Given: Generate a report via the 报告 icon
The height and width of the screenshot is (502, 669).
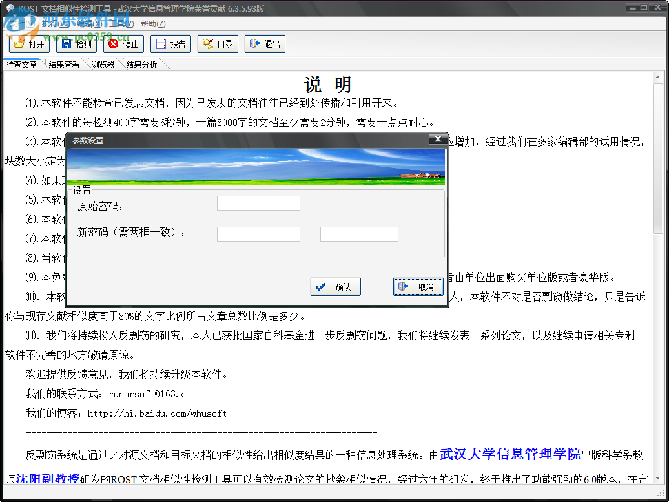Looking at the screenshot, I should [170, 45].
